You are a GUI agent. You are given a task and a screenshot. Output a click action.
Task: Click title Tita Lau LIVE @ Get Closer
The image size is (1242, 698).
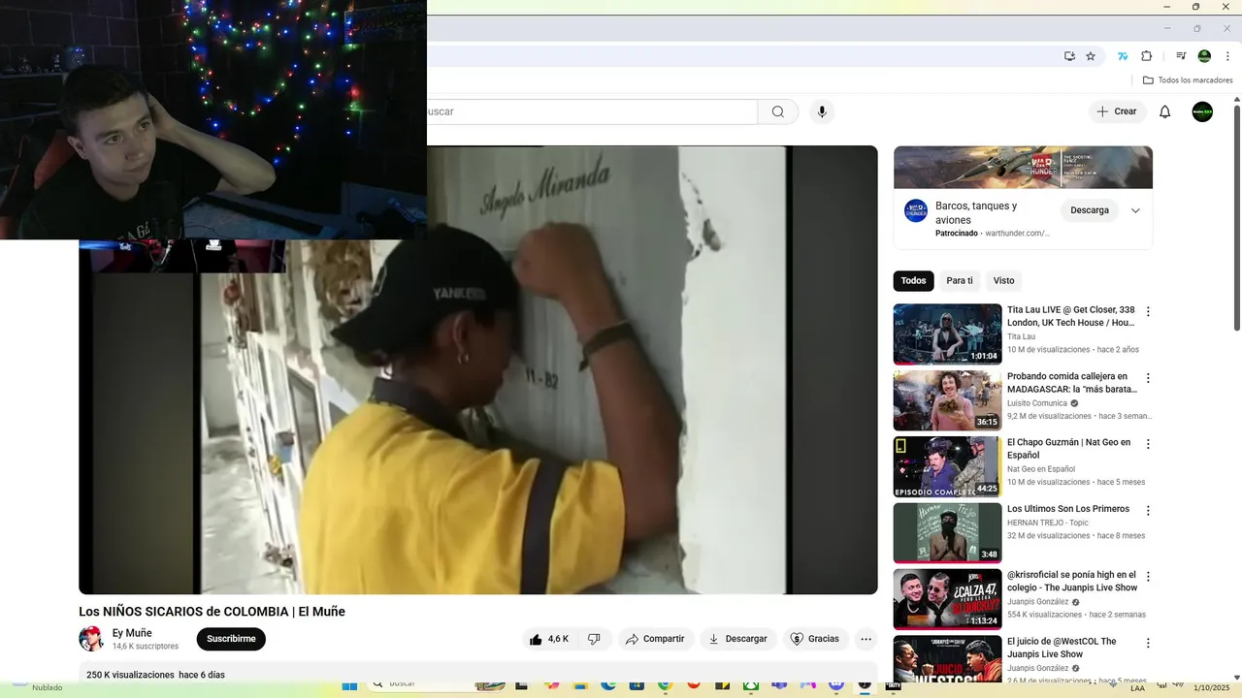coord(1071,316)
